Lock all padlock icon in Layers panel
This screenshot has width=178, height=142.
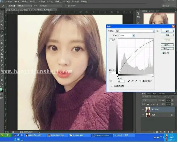pyautogui.click(x=157, y=104)
